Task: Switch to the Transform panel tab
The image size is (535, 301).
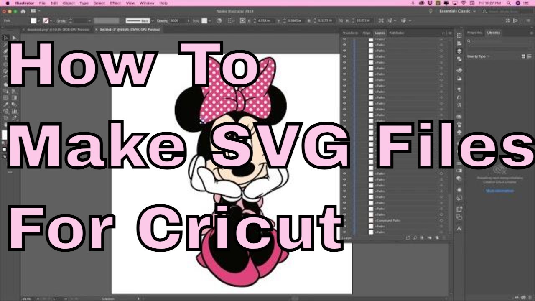Action: click(350, 33)
